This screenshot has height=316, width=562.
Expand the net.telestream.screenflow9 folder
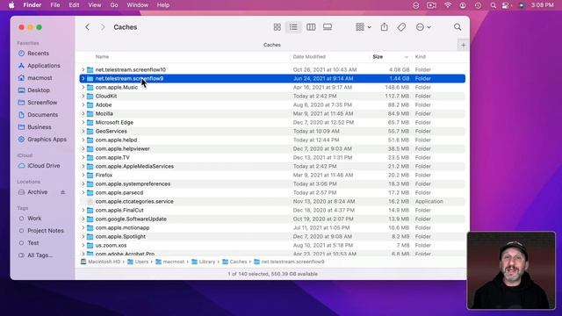(x=83, y=78)
